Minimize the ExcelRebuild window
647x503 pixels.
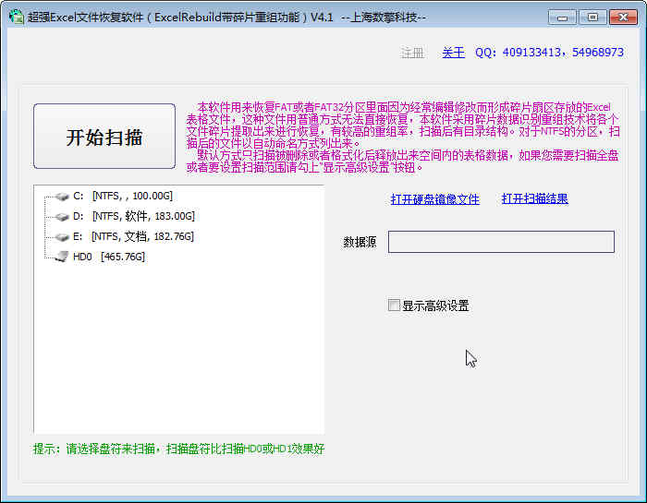[562, 18]
